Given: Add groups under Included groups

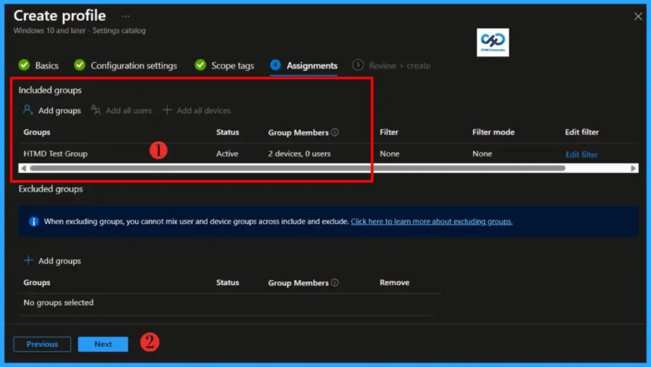Looking at the screenshot, I should (59, 111).
